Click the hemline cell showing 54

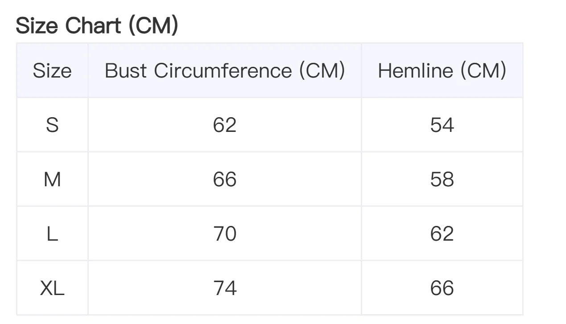[442, 125]
